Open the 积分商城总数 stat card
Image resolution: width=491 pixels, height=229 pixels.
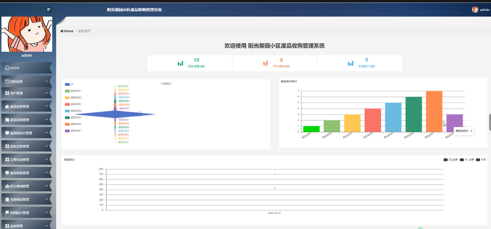click(275, 63)
